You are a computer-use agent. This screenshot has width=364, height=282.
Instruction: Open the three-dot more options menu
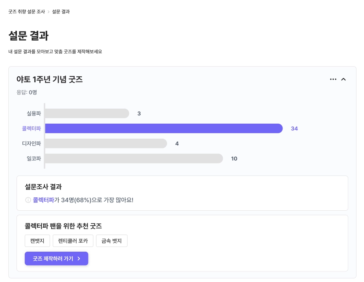pyautogui.click(x=333, y=79)
